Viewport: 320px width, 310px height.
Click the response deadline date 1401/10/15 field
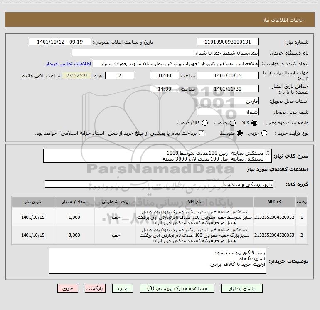(228, 75)
